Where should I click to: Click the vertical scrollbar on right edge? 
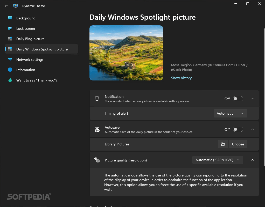click(264, 97)
